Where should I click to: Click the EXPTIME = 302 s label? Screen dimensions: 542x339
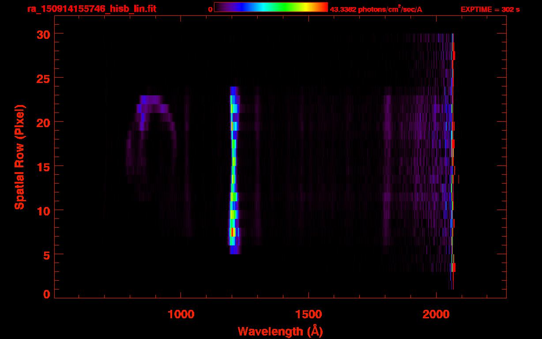[490, 9]
